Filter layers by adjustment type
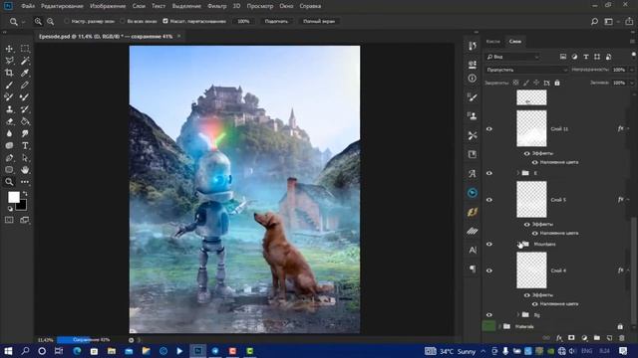The height and width of the screenshot is (358, 638). (x=574, y=57)
